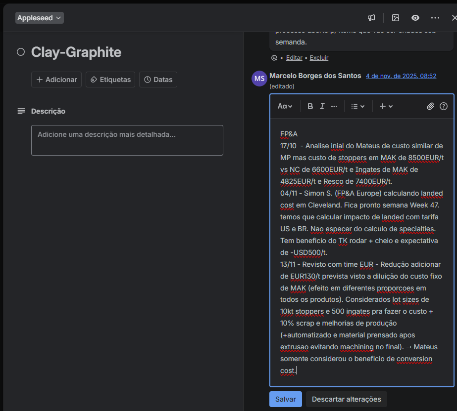457x411 pixels.
Task: Click the Clay-Graphite card title
Action: coord(76,52)
